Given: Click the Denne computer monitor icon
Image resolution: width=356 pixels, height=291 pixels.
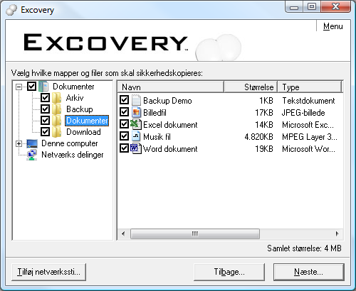Looking at the screenshot, I should (x=32, y=143).
